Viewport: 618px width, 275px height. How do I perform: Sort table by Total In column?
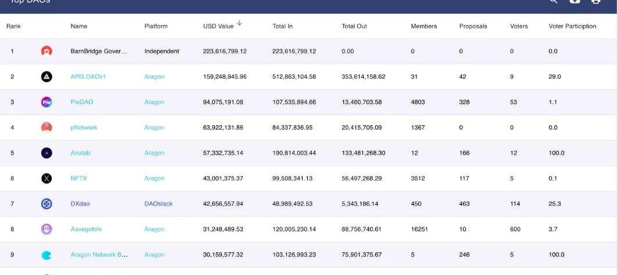pos(282,26)
